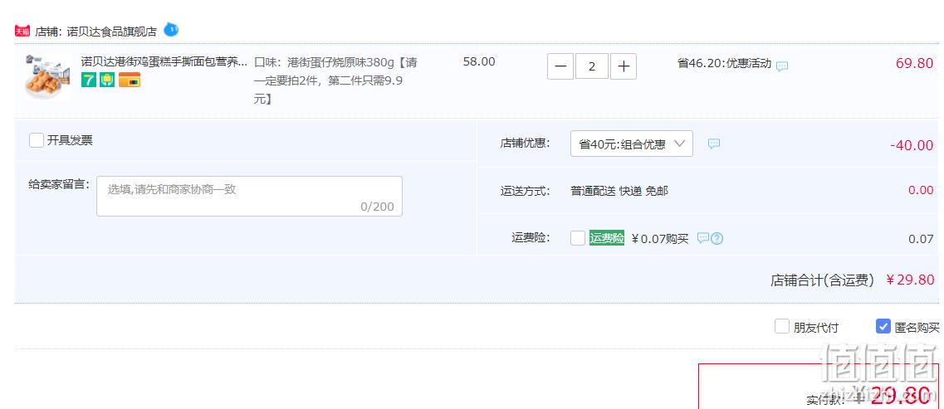Click the unit price 58.00
944x409 pixels.
[479, 62]
